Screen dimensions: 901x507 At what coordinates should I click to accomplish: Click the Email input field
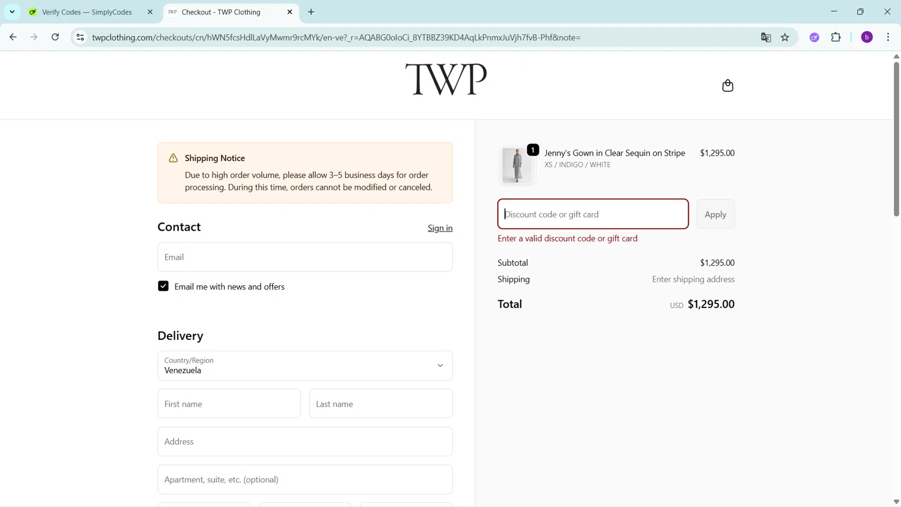point(305,257)
